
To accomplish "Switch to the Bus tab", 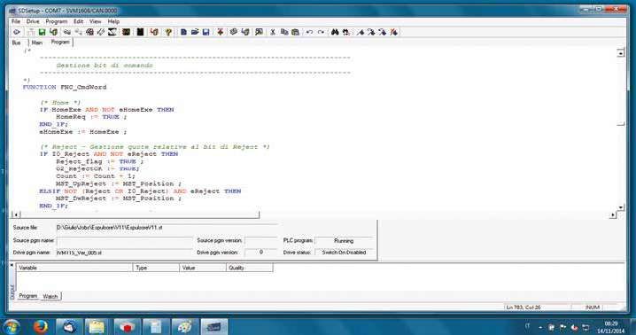I will click(16, 43).
